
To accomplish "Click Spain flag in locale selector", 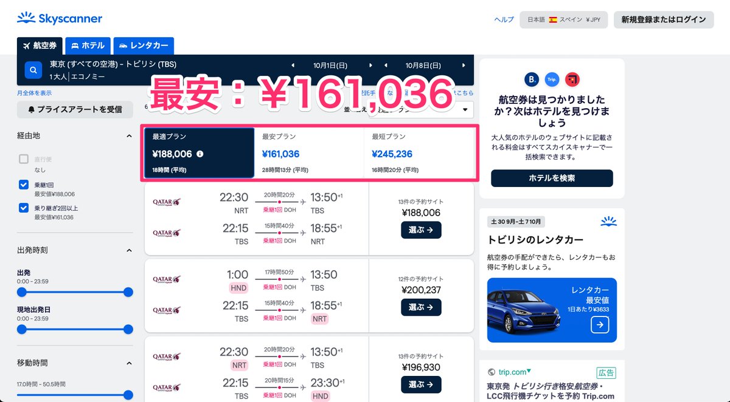I will click(x=553, y=19).
